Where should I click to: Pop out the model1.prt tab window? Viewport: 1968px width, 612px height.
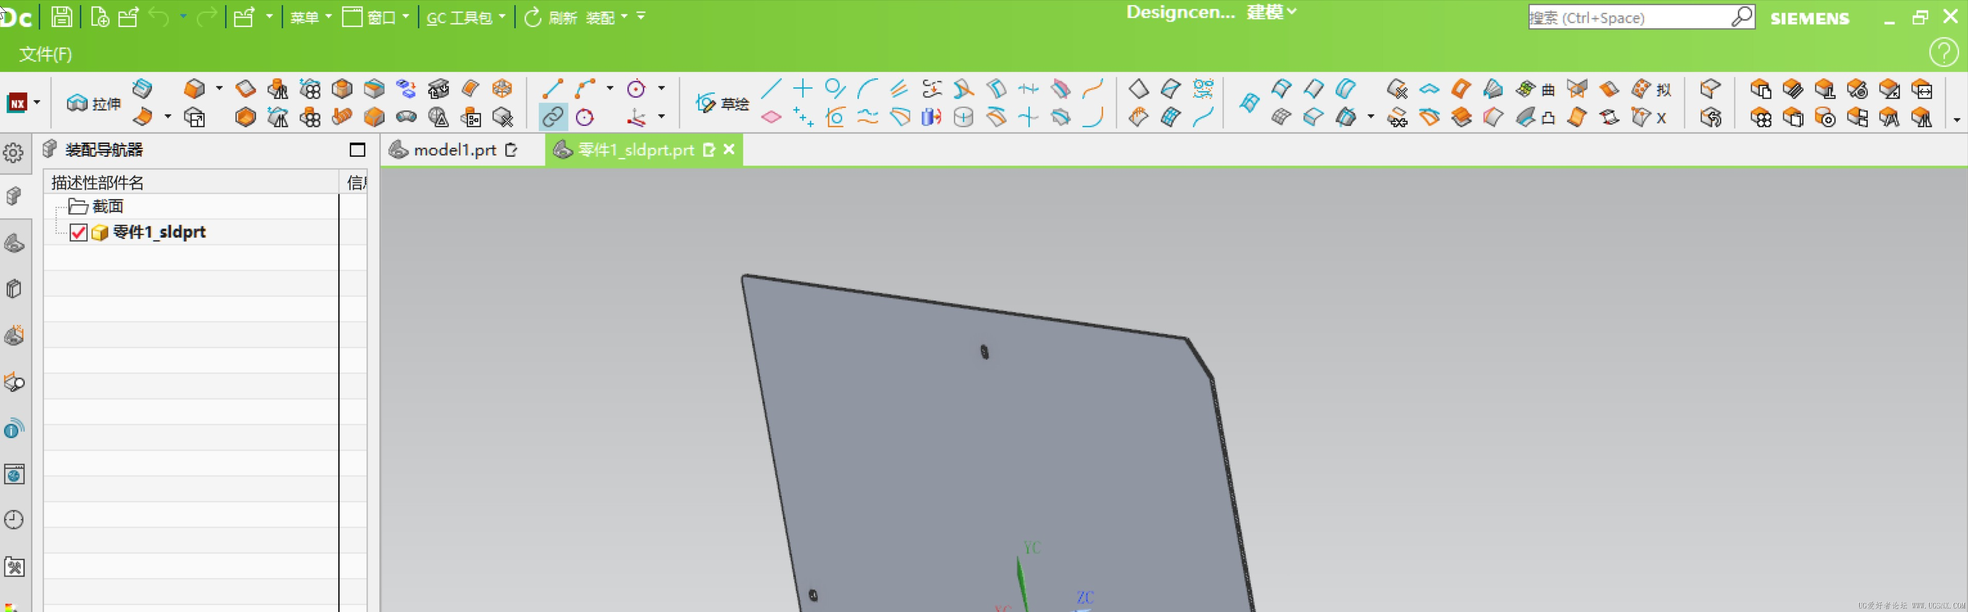pyautogui.click(x=511, y=150)
